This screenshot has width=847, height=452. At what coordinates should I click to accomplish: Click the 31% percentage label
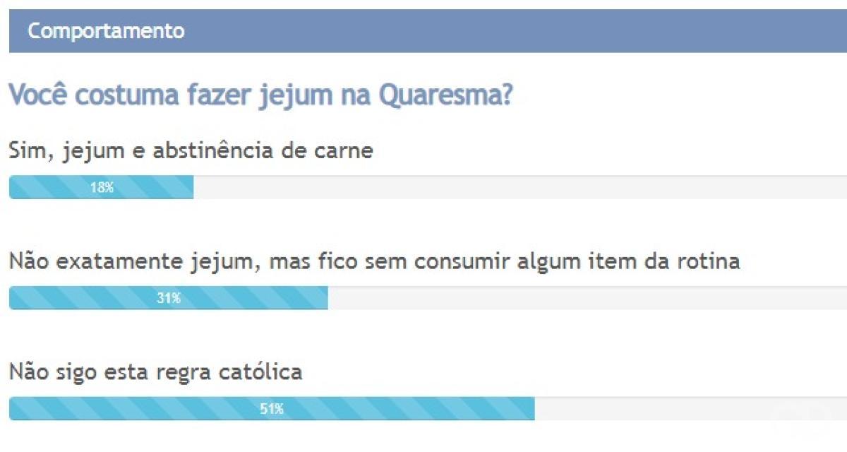169,299
